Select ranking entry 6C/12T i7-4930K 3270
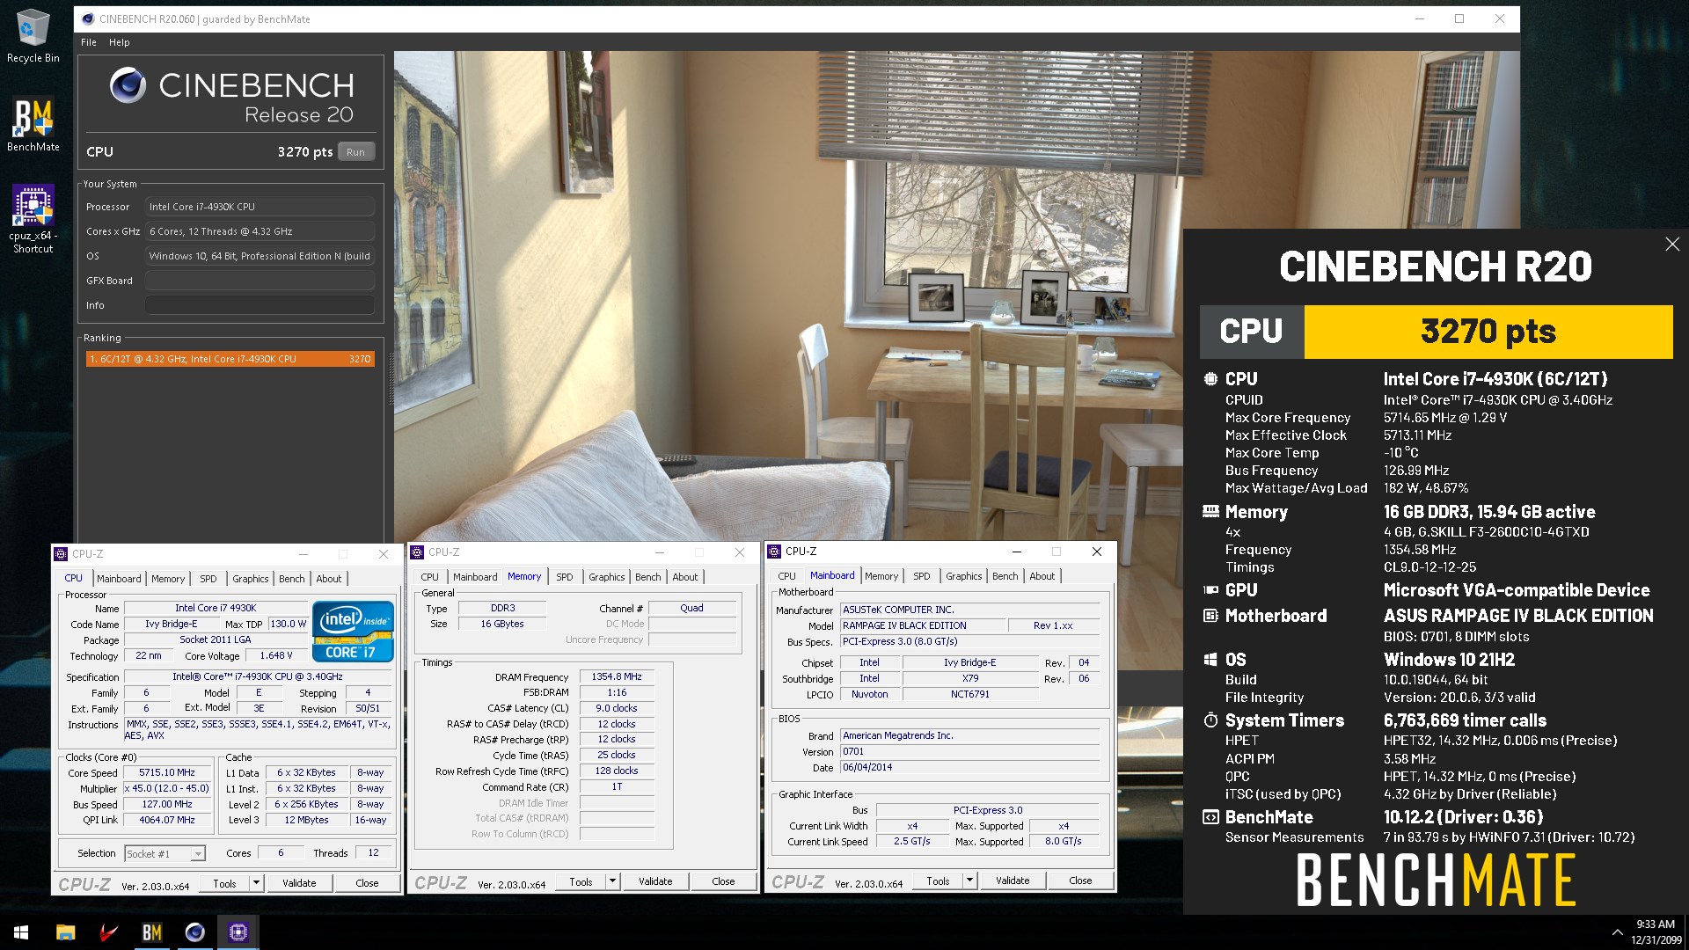This screenshot has height=950, width=1689. coord(230,359)
